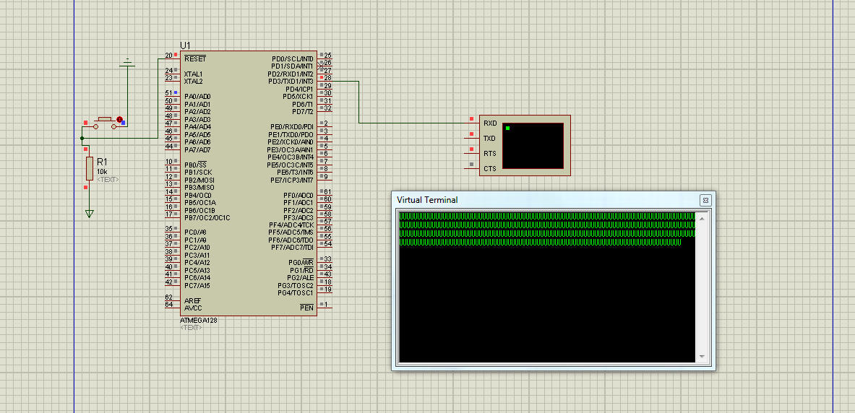Screen dimensions: 855x413
Task: Click pin number 20 beside RESET
Action: [x=168, y=56]
